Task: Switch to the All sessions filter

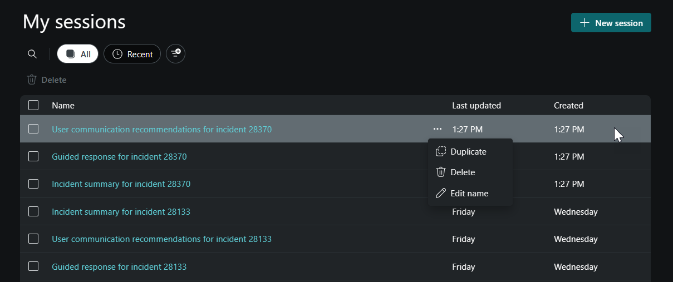Action: tap(78, 54)
